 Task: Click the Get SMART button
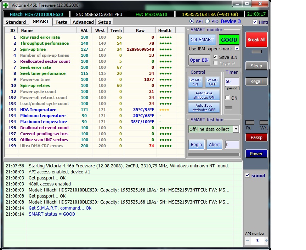pos(202,40)
